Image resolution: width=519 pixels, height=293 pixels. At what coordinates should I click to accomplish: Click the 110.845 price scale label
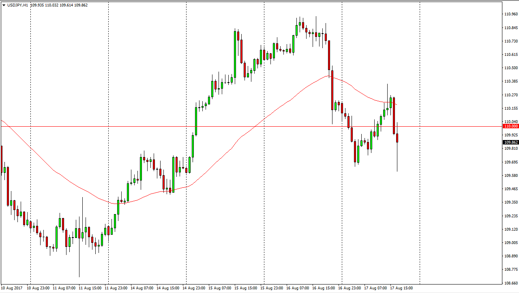click(510, 28)
